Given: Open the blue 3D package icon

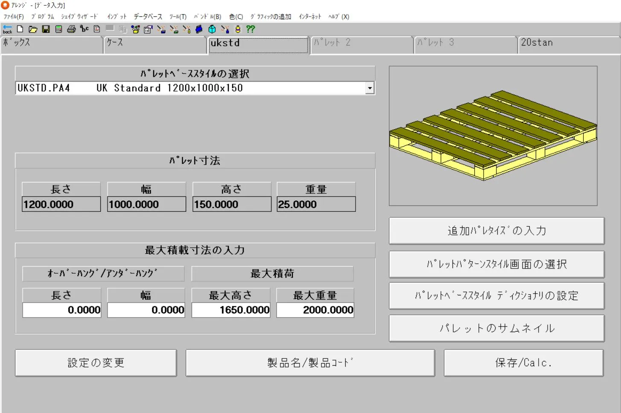Looking at the screenshot, I should click(x=199, y=29).
